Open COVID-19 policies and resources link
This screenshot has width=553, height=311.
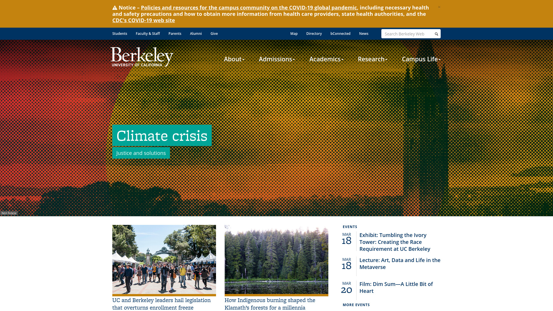[249, 8]
